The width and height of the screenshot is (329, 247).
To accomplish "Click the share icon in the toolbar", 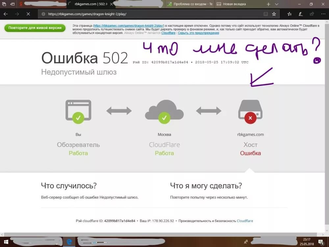I will (x=312, y=14).
